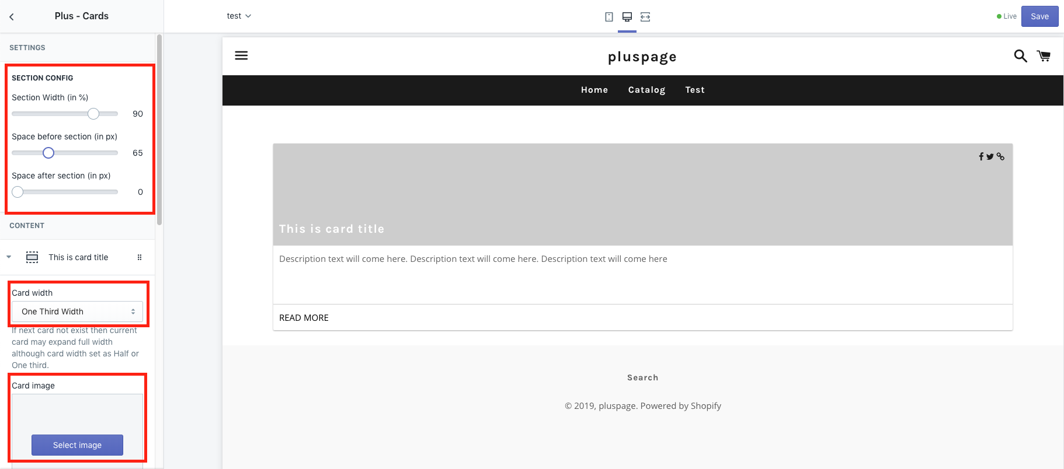
Task: Open Catalog in the navigation bar
Action: pyautogui.click(x=646, y=90)
